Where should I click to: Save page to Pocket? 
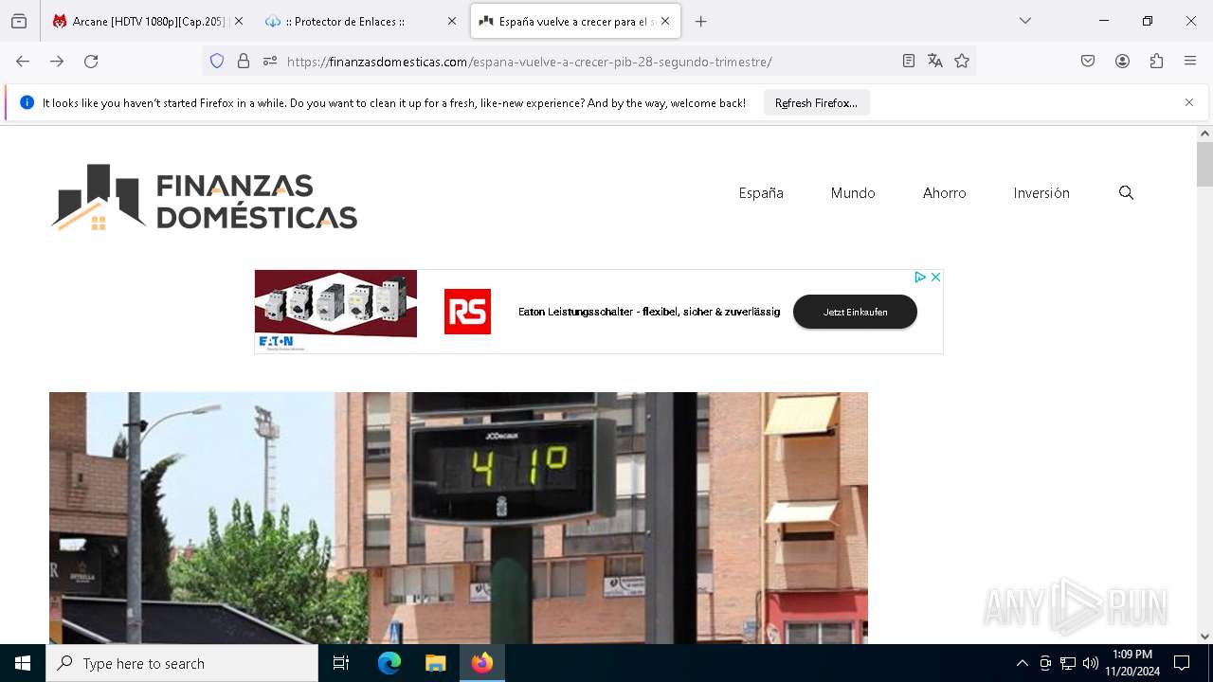point(1088,61)
